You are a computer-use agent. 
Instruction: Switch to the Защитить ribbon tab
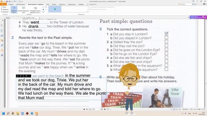tap(62, 4)
